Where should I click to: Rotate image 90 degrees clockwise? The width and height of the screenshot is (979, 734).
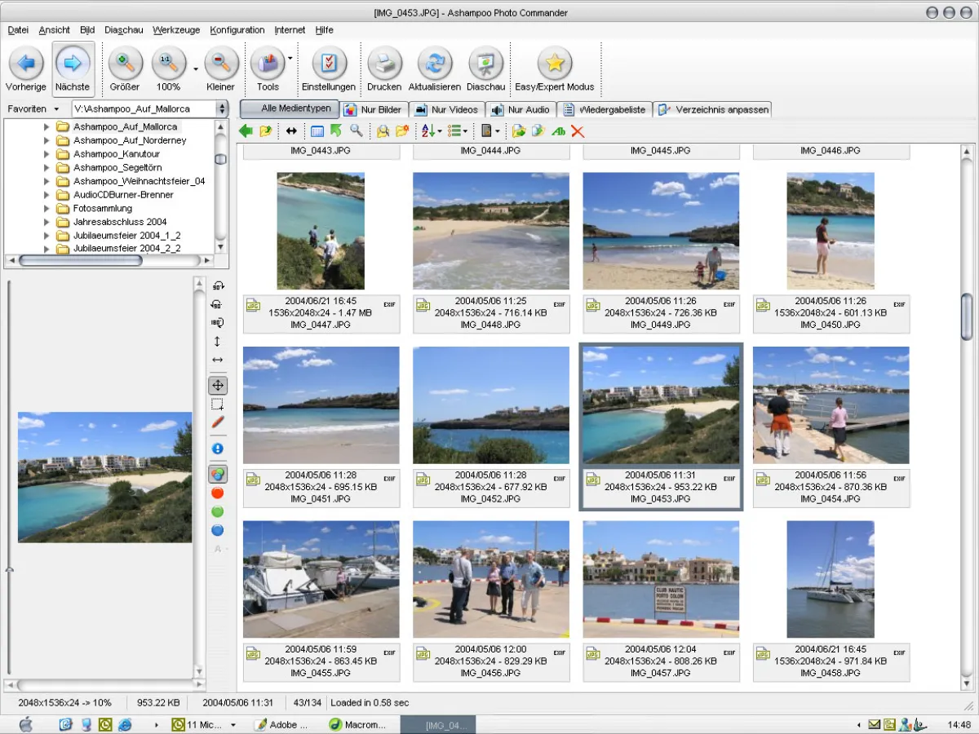[x=218, y=286]
